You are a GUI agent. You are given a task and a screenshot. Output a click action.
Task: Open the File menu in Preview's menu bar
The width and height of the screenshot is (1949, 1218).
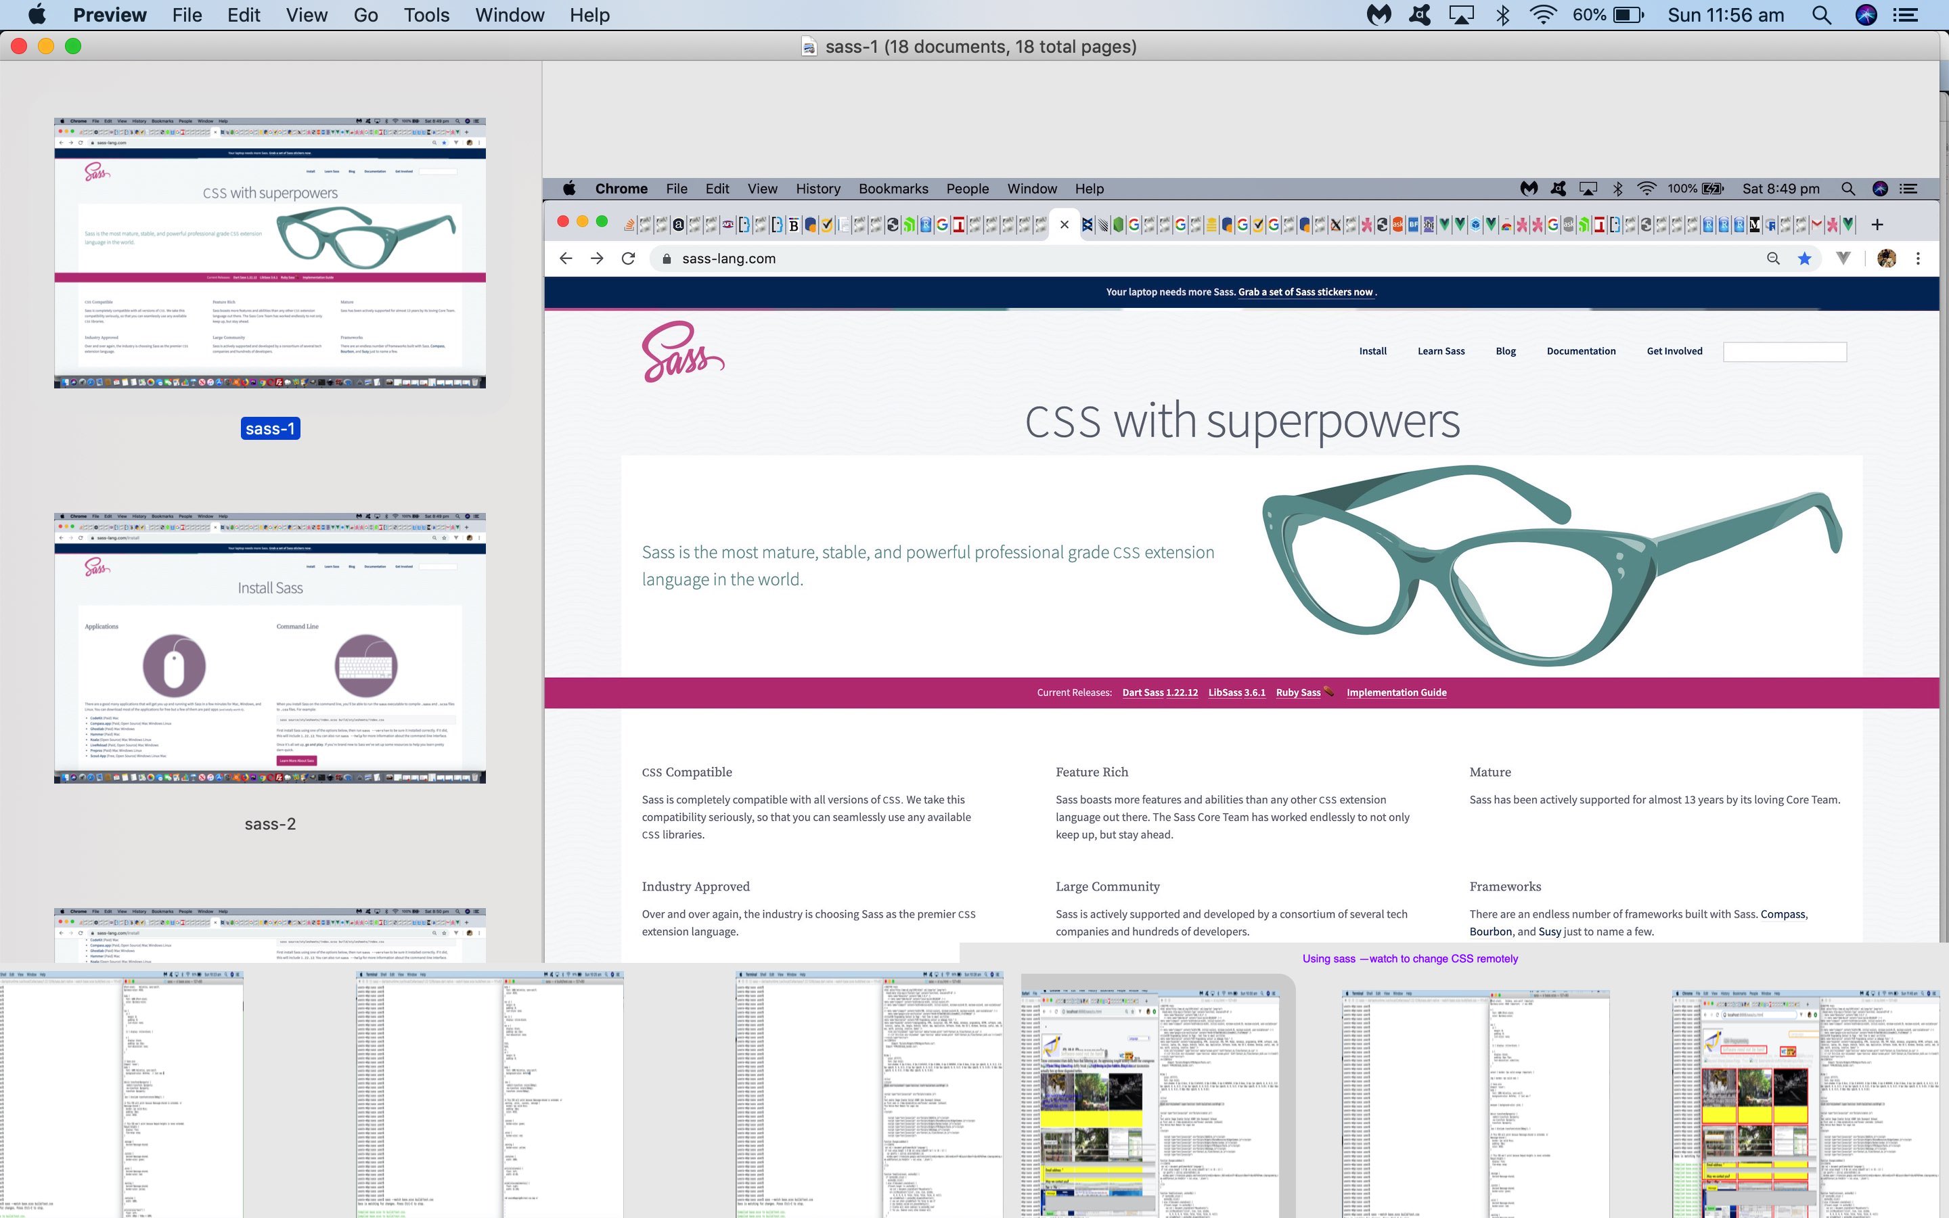(187, 14)
